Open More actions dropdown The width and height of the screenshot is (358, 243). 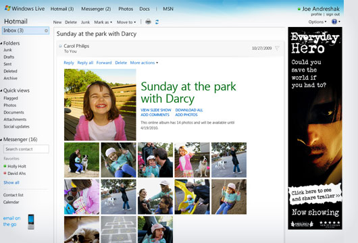coord(144,63)
